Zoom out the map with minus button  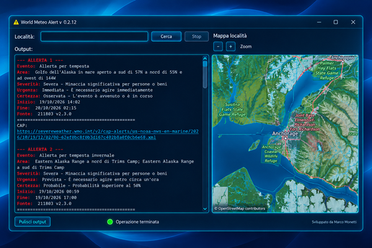(218, 46)
